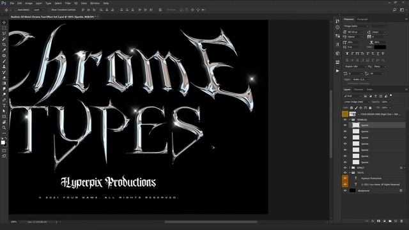
Task: Select the Crop tool
Action: pos(4,45)
